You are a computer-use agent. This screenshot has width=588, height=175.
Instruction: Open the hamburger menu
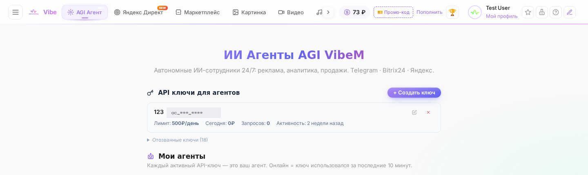pyautogui.click(x=16, y=12)
